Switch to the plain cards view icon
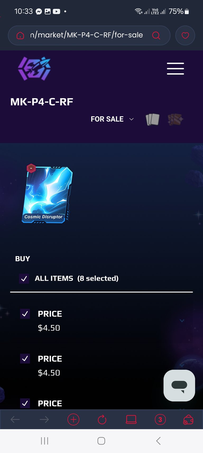 pyautogui.click(x=153, y=119)
